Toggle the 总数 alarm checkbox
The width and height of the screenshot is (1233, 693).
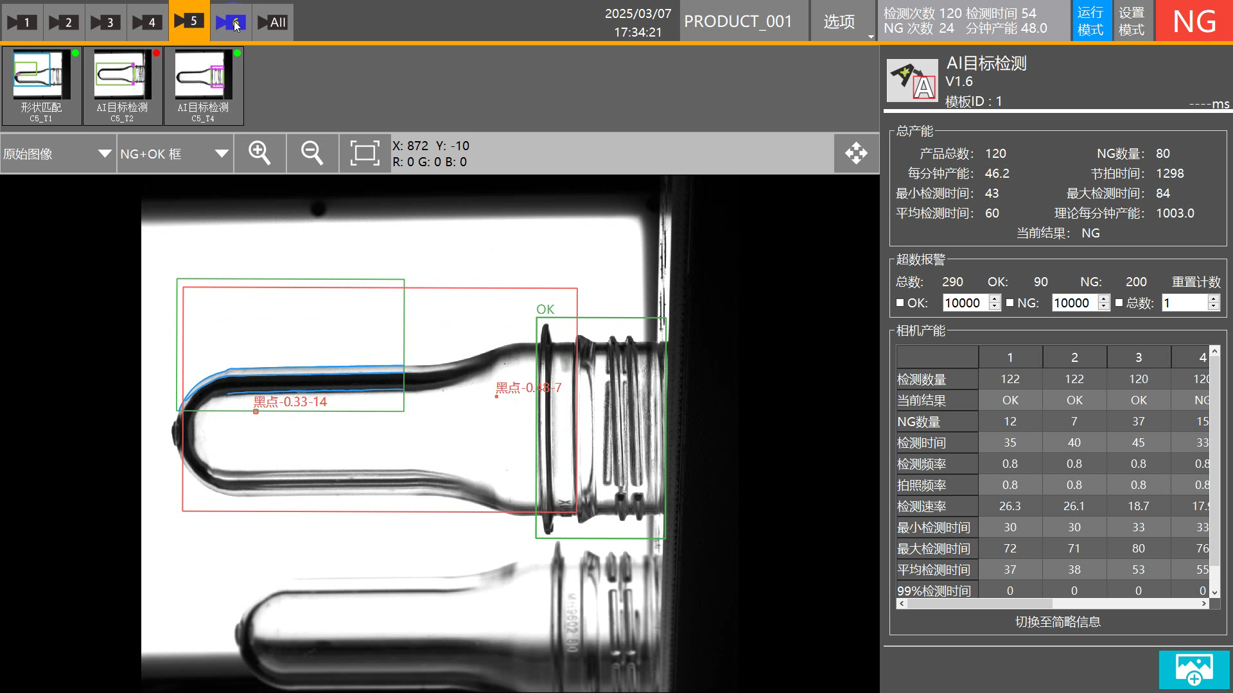click(x=1119, y=303)
